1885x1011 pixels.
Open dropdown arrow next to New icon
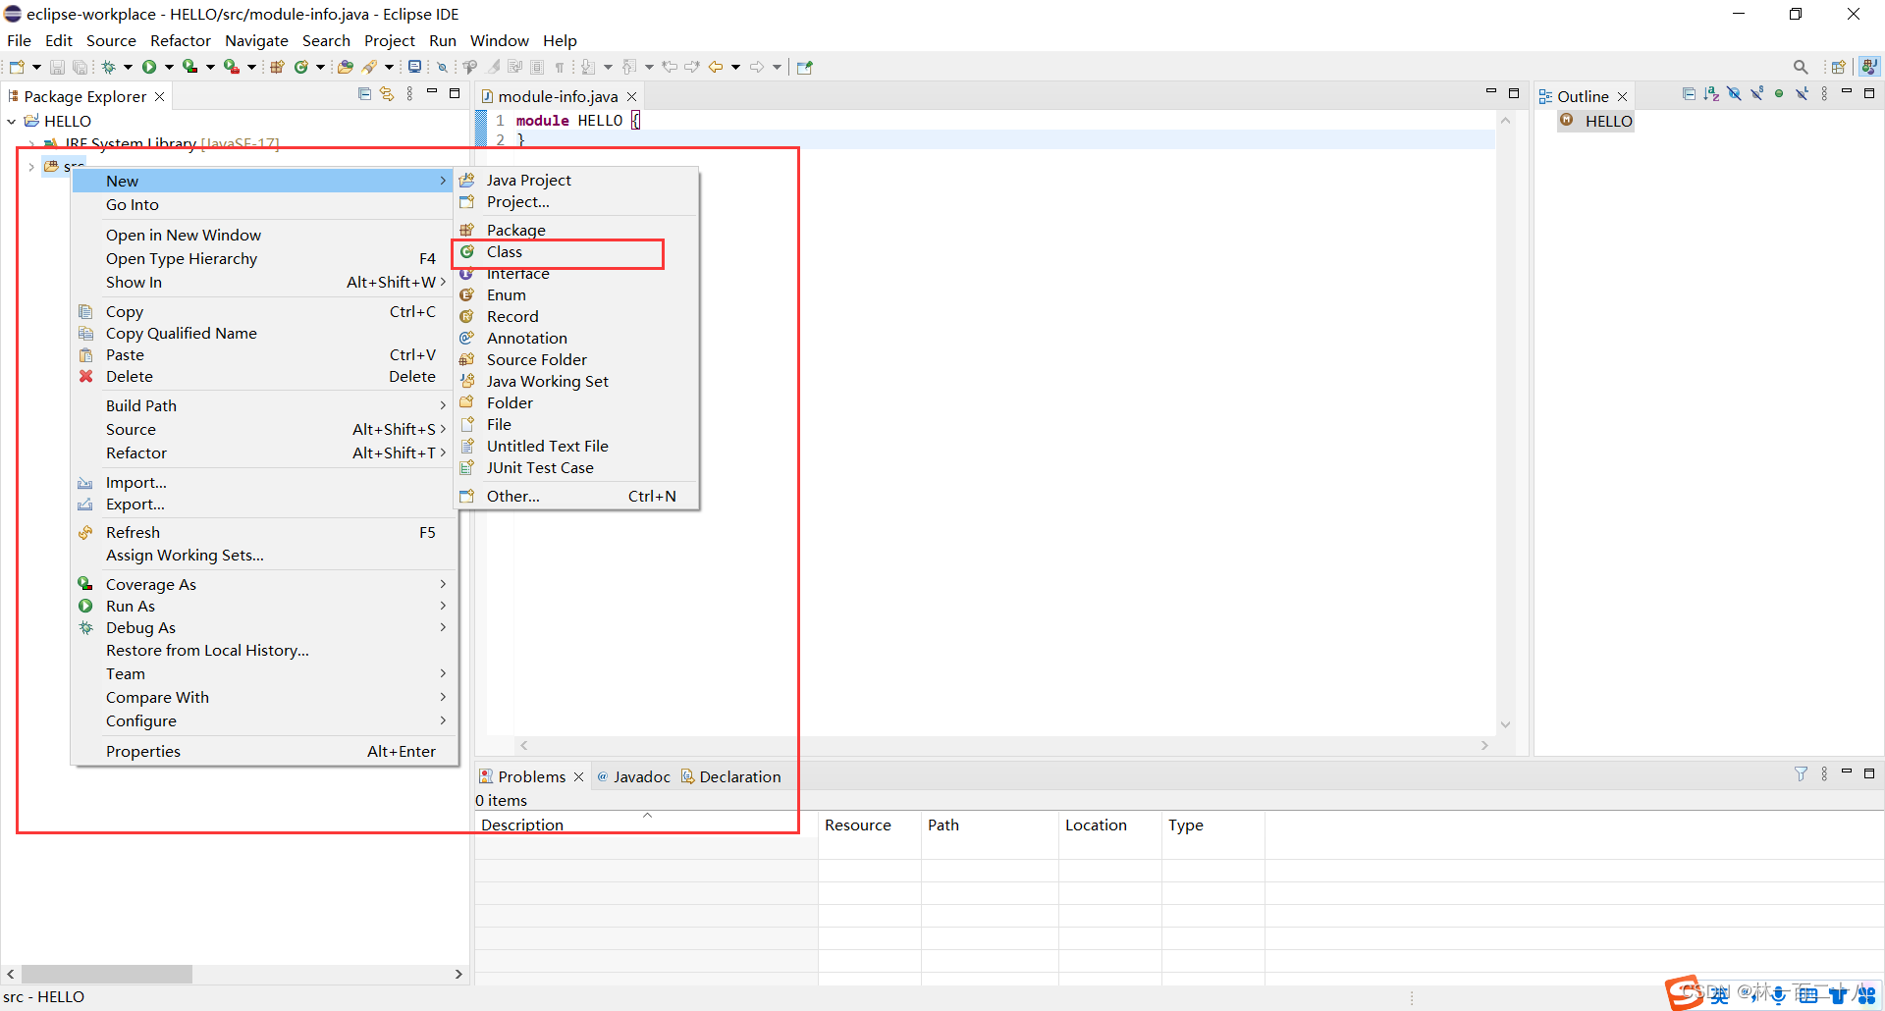pyautogui.click(x=36, y=67)
